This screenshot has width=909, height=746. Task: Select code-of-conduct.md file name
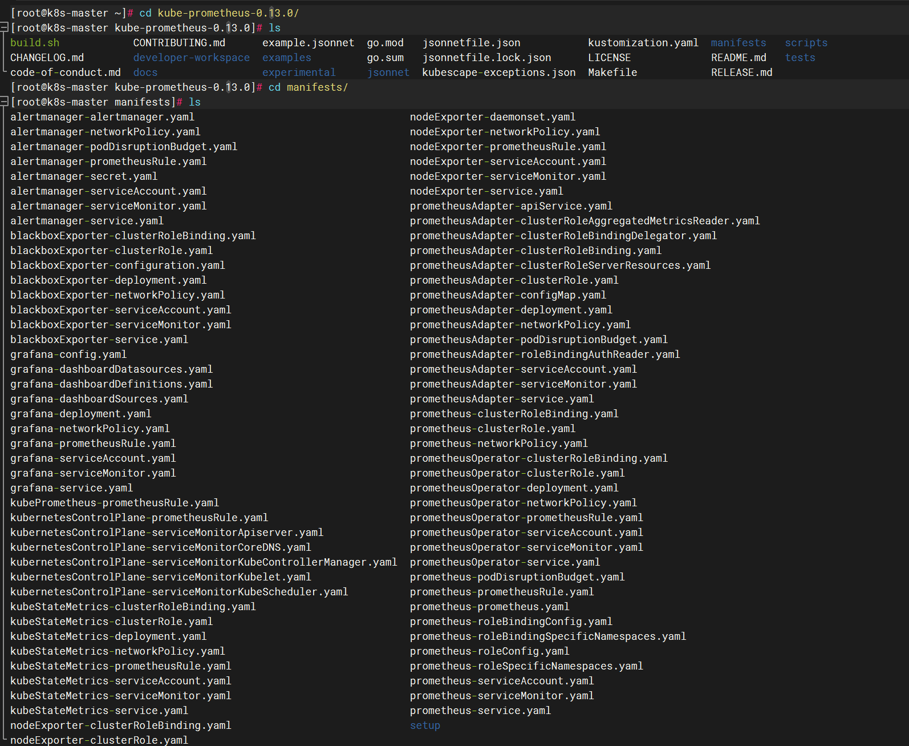pos(66,72)
